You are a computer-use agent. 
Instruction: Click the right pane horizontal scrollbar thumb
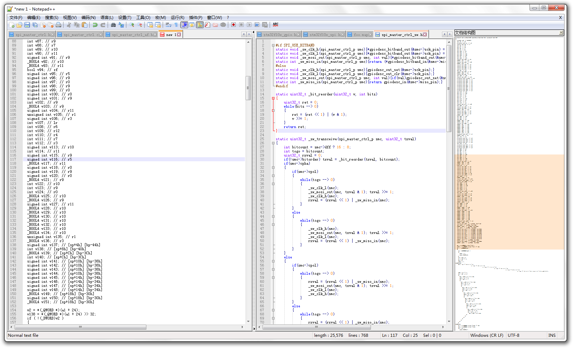coord(317,327)
